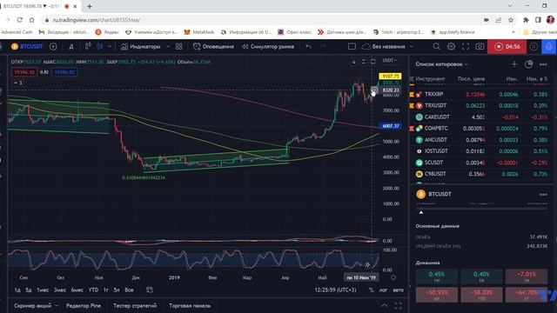Create an alert via Оповещения

coord(213,46)
